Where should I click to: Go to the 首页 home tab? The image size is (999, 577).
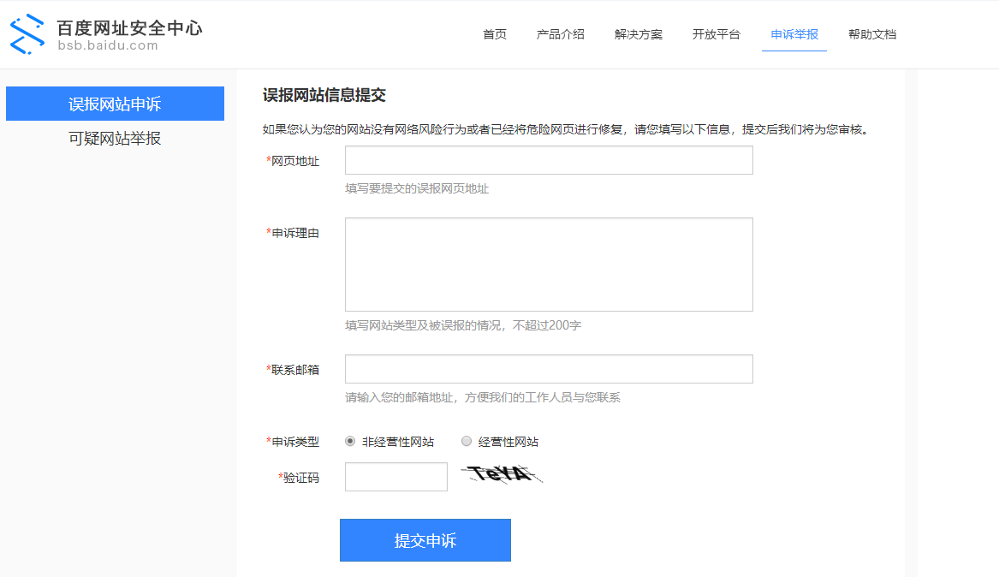[x=495, y=34]
